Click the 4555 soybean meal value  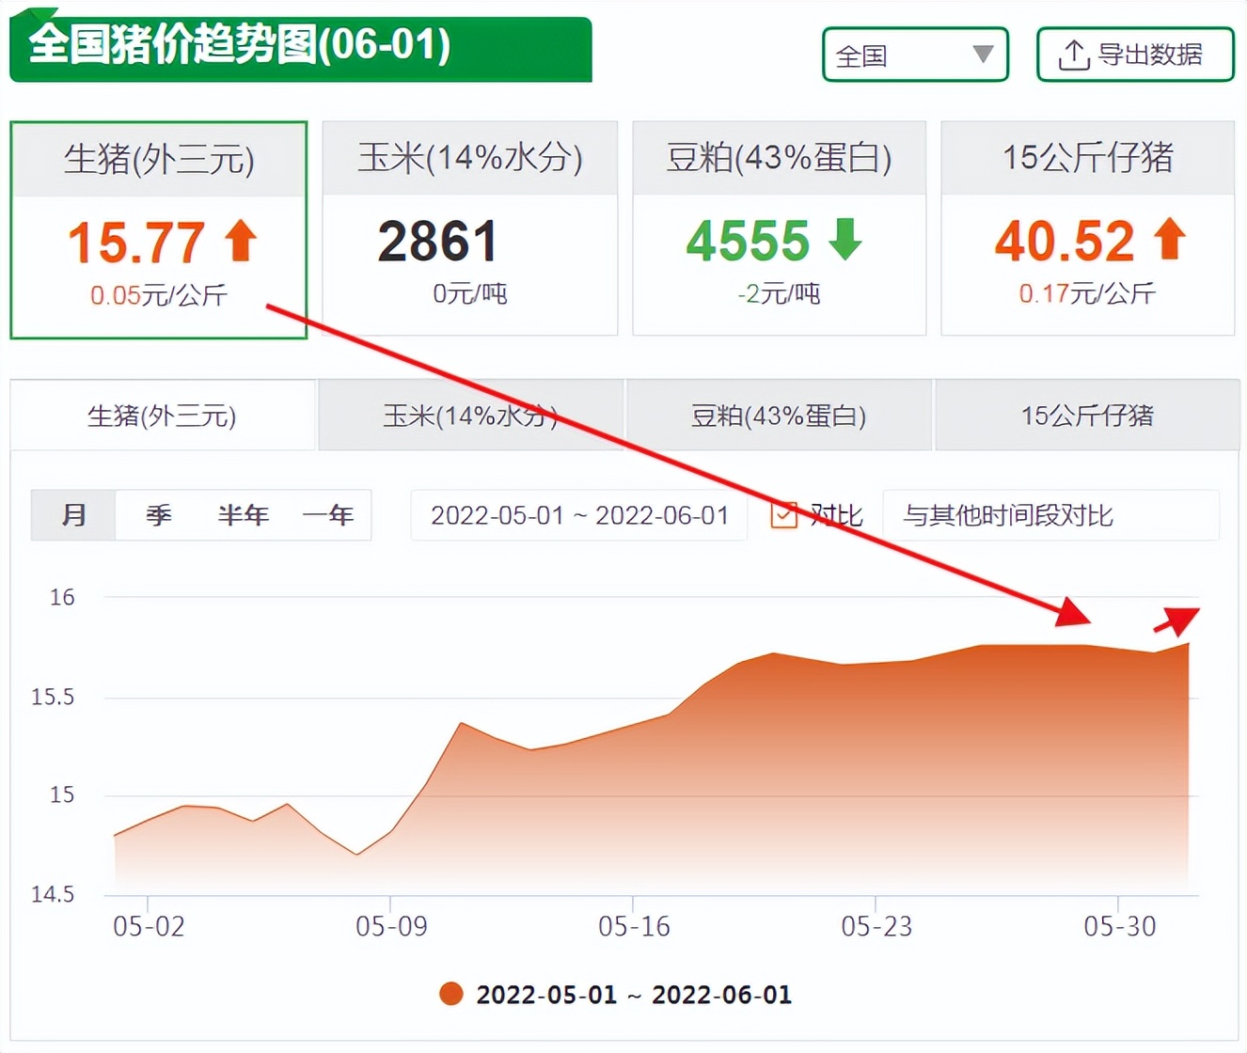pos(748,241)
